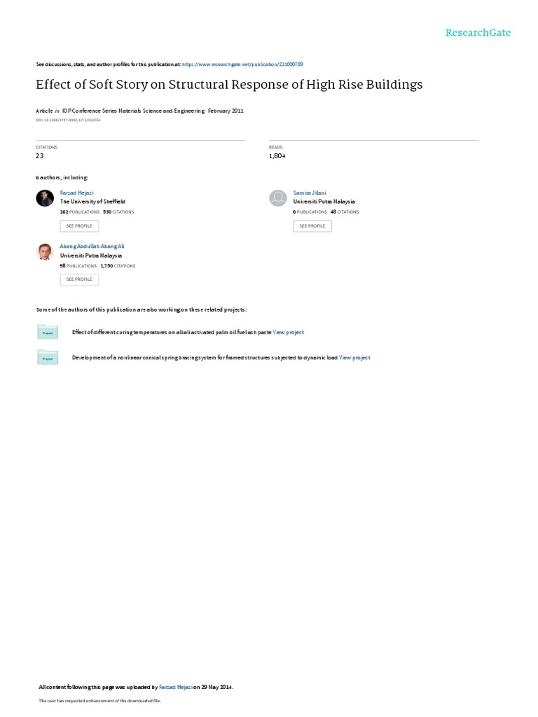
Task: Click Farzad Hejazi's profile photo
Action: pyautogui.click(x=45, y=198)
